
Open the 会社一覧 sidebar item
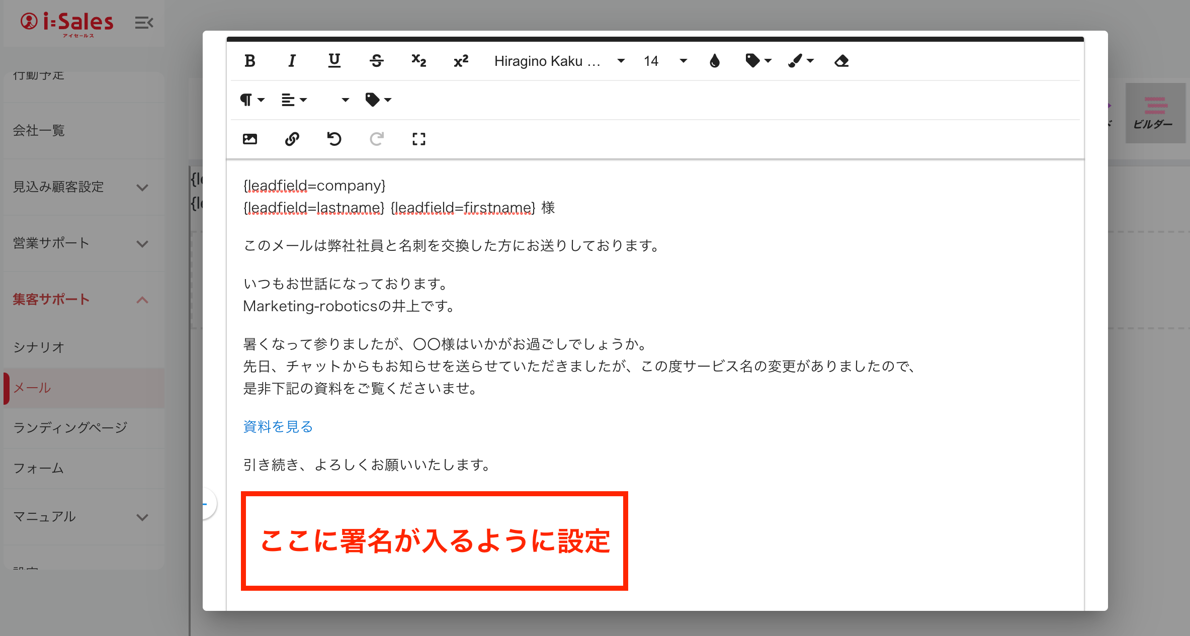pyautogui.click(x=39, y=131)
